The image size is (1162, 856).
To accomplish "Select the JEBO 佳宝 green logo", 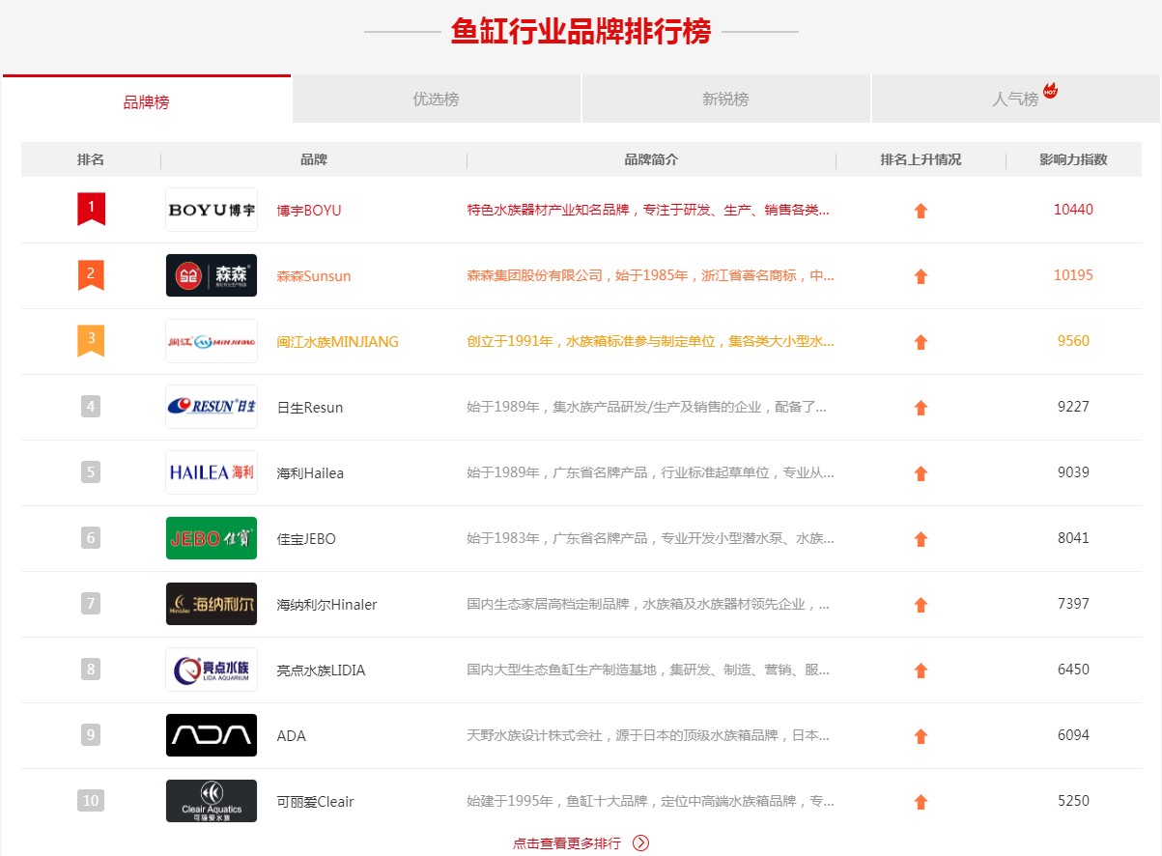I will pyautogui.click(x=211, y=538).
